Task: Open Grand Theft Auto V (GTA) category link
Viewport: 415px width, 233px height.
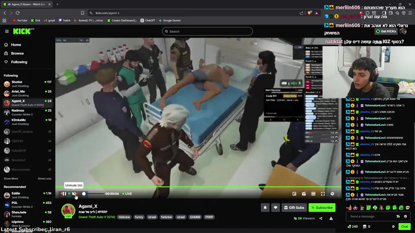Action: [x=97, y=217]
